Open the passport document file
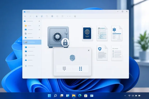The width and height of the screenshot is (149, 99). coord(87,33)
